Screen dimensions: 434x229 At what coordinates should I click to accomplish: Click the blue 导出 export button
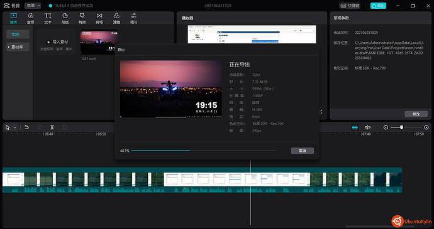pos(379,6)
